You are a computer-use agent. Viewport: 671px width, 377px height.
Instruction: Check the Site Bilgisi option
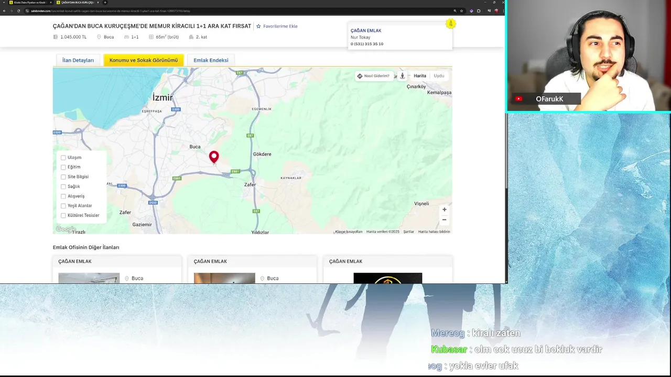63,177
